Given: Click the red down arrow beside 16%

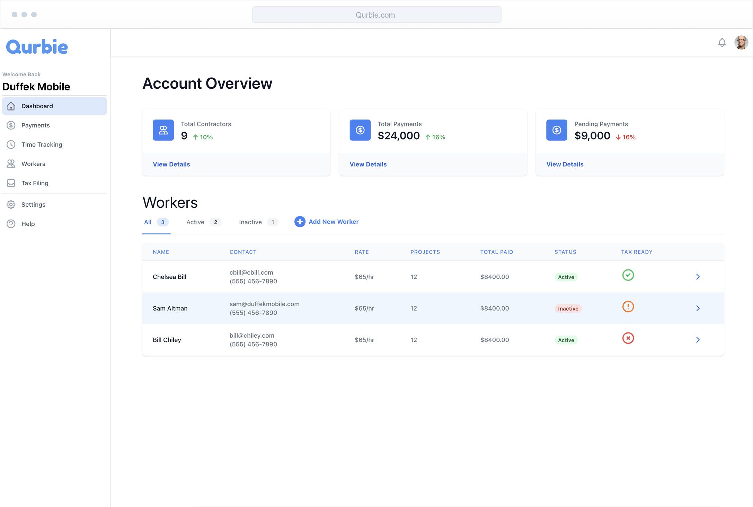Looking at the screenshot, I should pyautogui.click(x=618, y=137).
